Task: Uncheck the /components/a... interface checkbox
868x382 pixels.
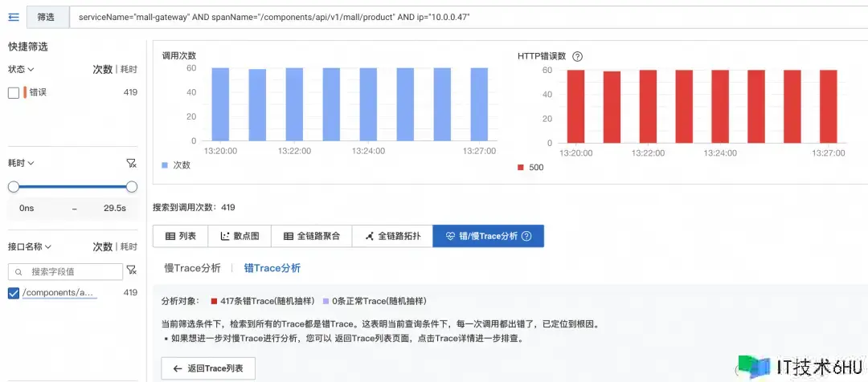Action: tap(14, 293)
